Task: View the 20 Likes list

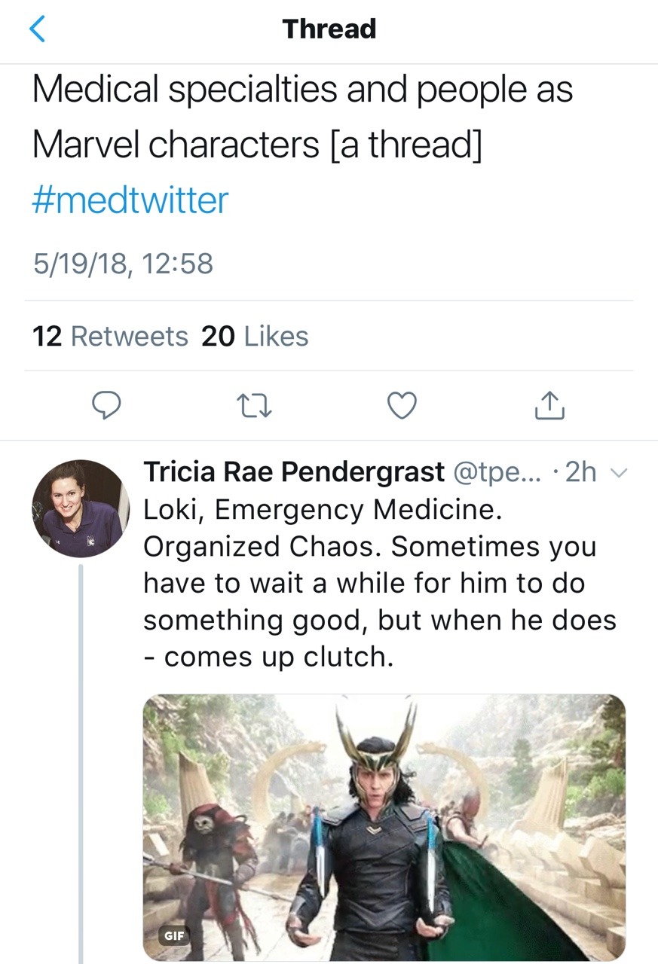Action: (x=255, y=336)
